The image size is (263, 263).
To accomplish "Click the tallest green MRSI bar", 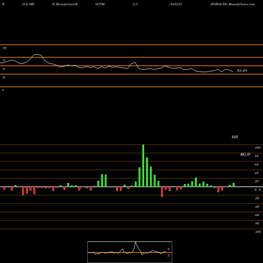I will click(x=143, y=166).
